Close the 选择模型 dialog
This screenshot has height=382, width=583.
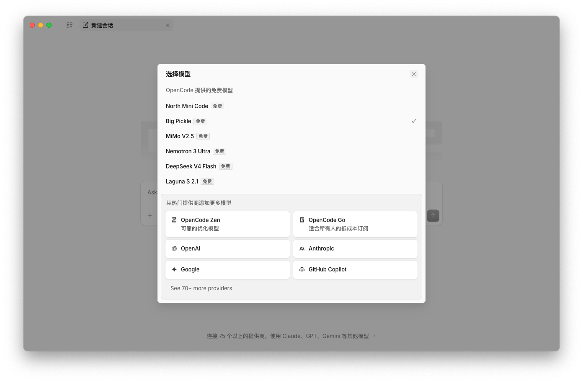click(414, 74)
